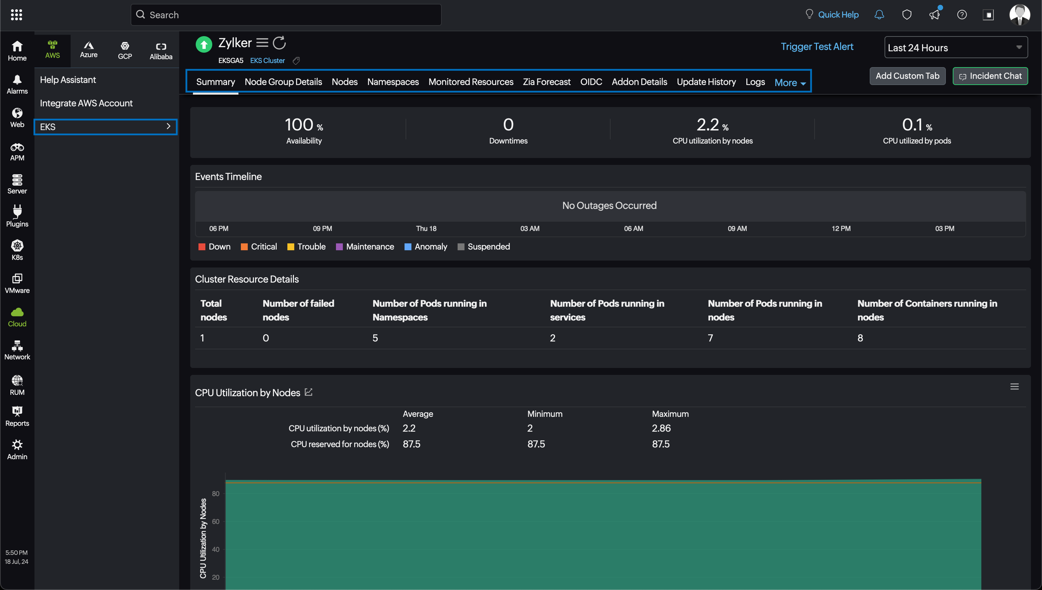Viewport: 1042px width, 590px height.
Task: Toggle the Down legend in Events Timeline
Action: [x=215, y=246]
